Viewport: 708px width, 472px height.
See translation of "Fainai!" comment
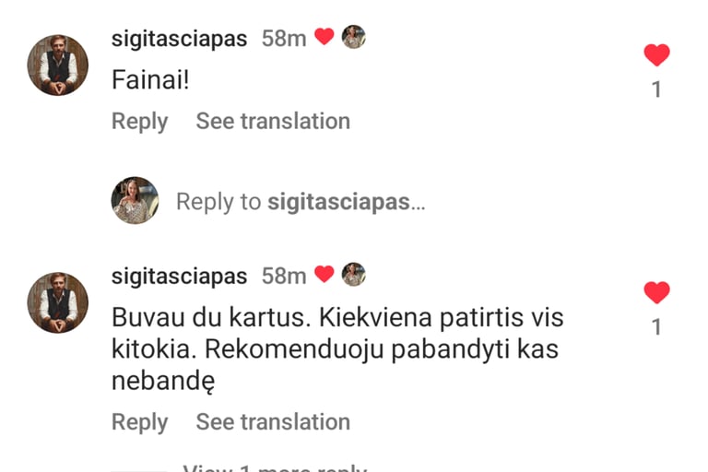273,121
